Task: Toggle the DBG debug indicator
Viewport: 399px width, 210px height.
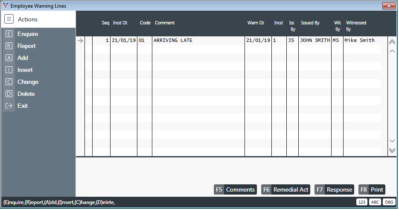Action: [x=389, y=202]
